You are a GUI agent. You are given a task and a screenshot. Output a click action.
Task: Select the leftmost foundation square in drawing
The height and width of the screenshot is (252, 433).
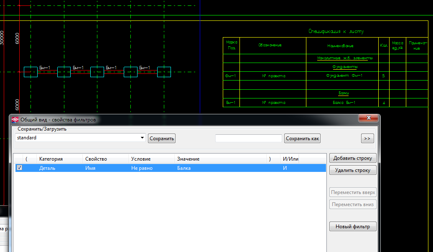pyautogui.click(x=31, y=72)
